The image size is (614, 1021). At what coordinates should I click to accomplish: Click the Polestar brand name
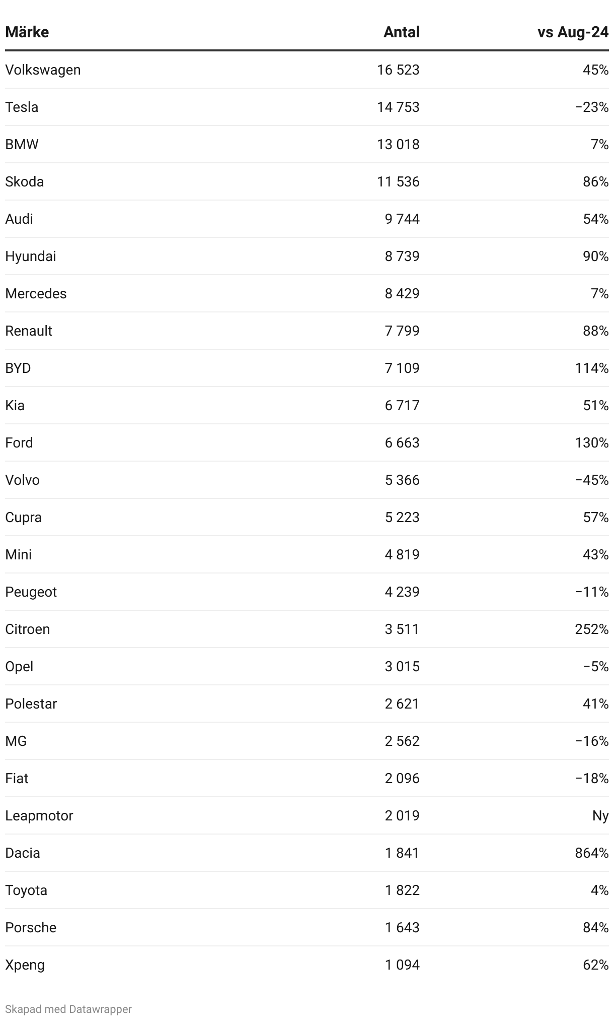[x=31, y=704]
